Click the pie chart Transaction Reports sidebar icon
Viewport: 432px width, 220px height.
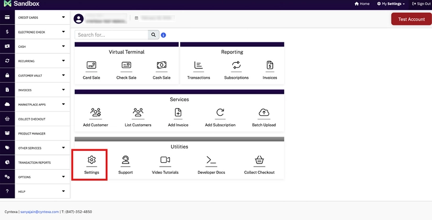pyautogui.click(x=7, y=162)
